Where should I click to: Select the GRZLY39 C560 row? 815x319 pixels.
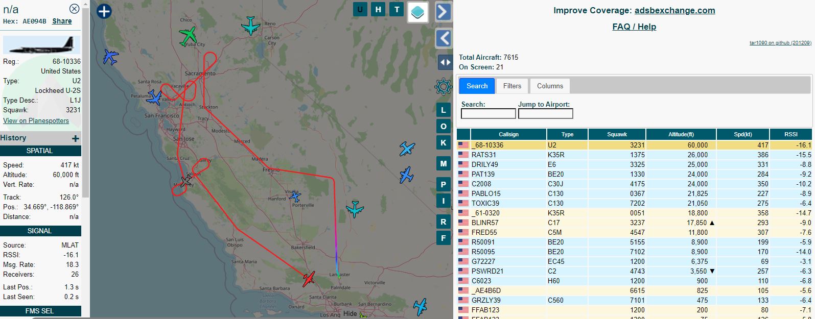tap(635, 300)
